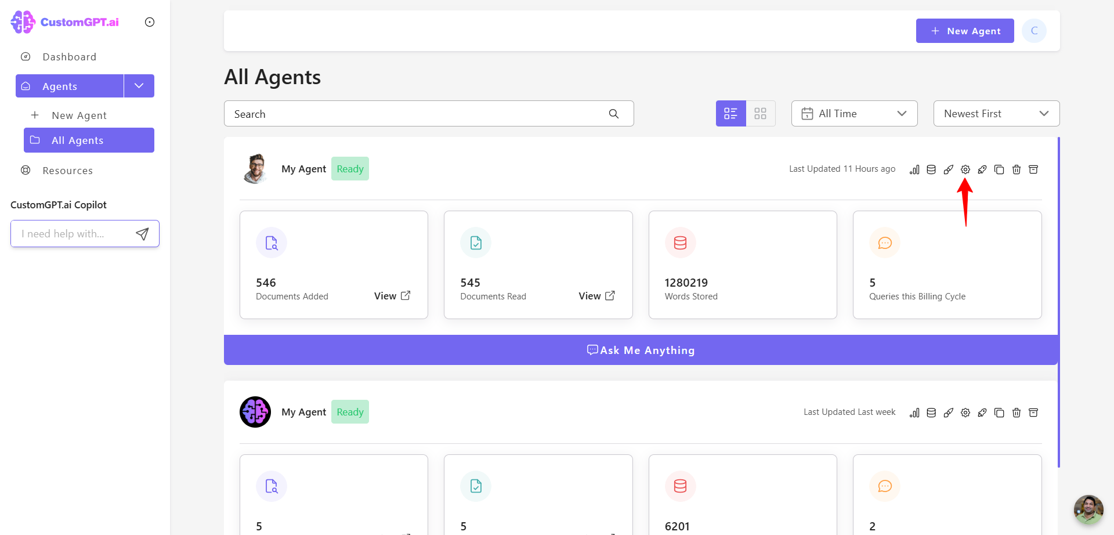The image size is (1114, 535).
Task: Open Resources in sidebar
Action: click(x=67, y=171)
